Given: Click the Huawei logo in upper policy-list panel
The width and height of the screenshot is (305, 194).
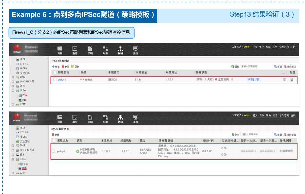Looking at the screenshot, I should 17,49.
